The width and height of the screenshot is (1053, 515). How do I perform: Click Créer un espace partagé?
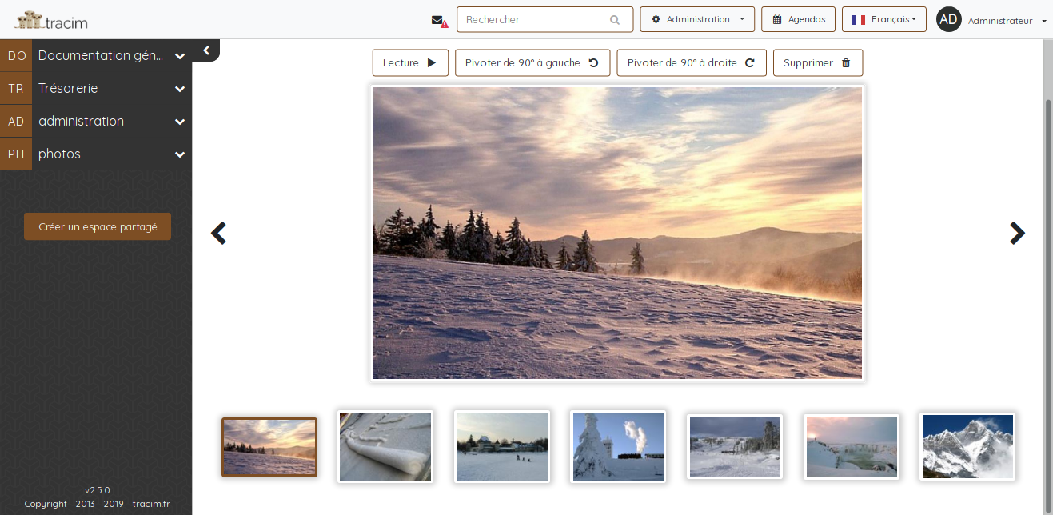(98, 226)
